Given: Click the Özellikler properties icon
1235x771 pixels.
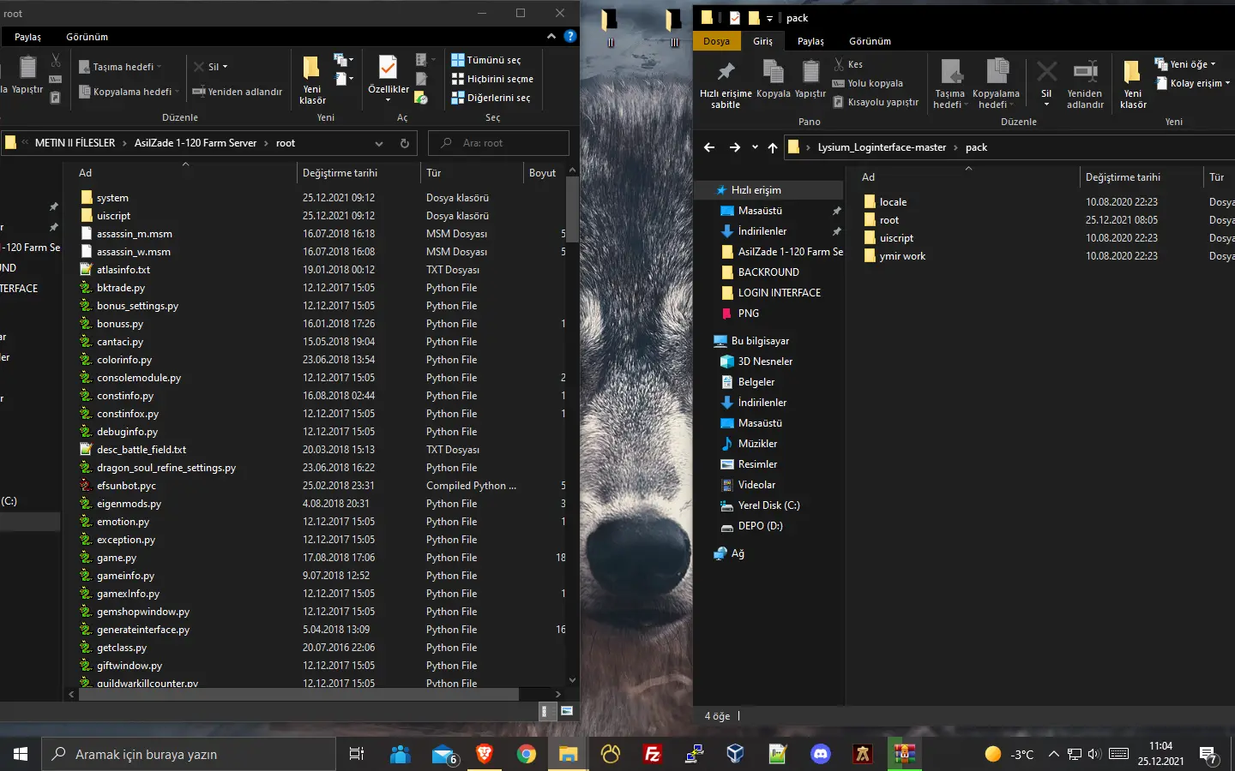Looking at the screenshot, I should (388, 69).
